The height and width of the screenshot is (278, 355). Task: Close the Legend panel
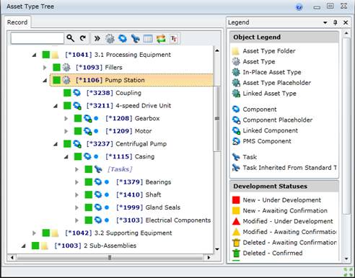[x=346, y=22]
